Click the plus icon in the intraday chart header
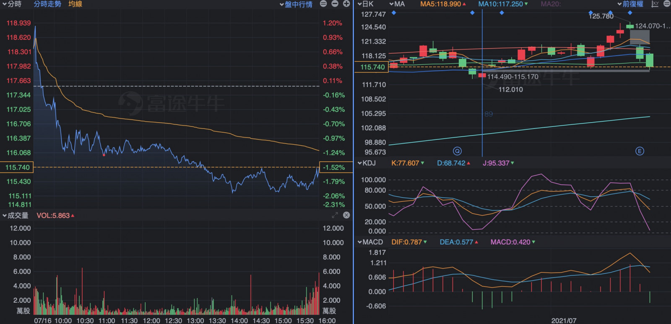Screen dimensions: 671x324 (x=346, y=4)
